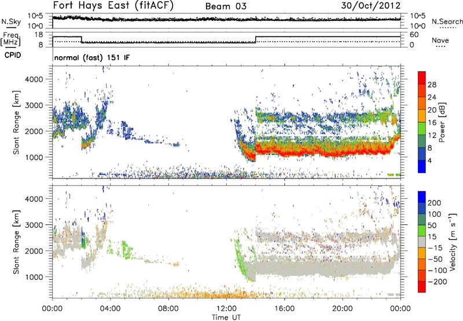Click the noise trace in N.Sky panel
The image size is (463, 321).
pos(226,19)
